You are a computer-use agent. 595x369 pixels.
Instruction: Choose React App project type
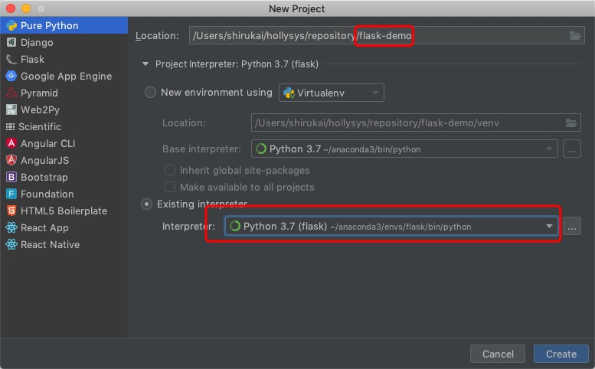[x=64, y=227]
